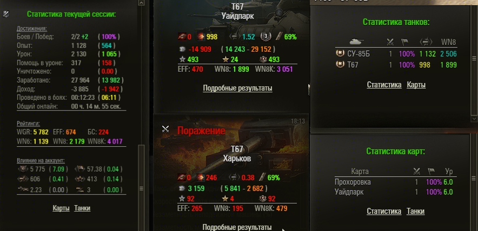Click the mastery badge icon beside T67 row
The image size is (478, 231).
340,65
